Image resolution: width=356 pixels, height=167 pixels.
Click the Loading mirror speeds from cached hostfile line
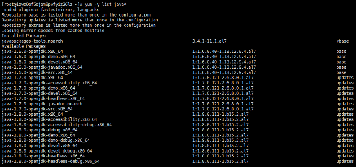point(53,30)
